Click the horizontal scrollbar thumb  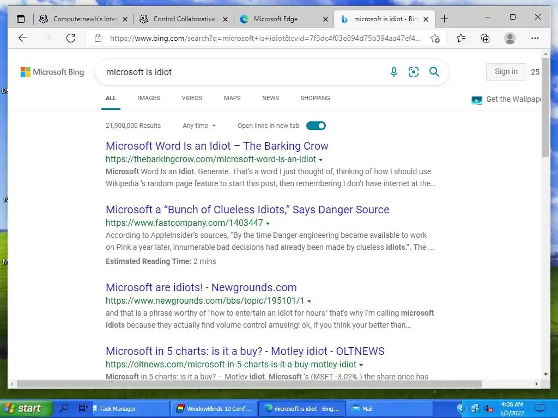point(249,384)
